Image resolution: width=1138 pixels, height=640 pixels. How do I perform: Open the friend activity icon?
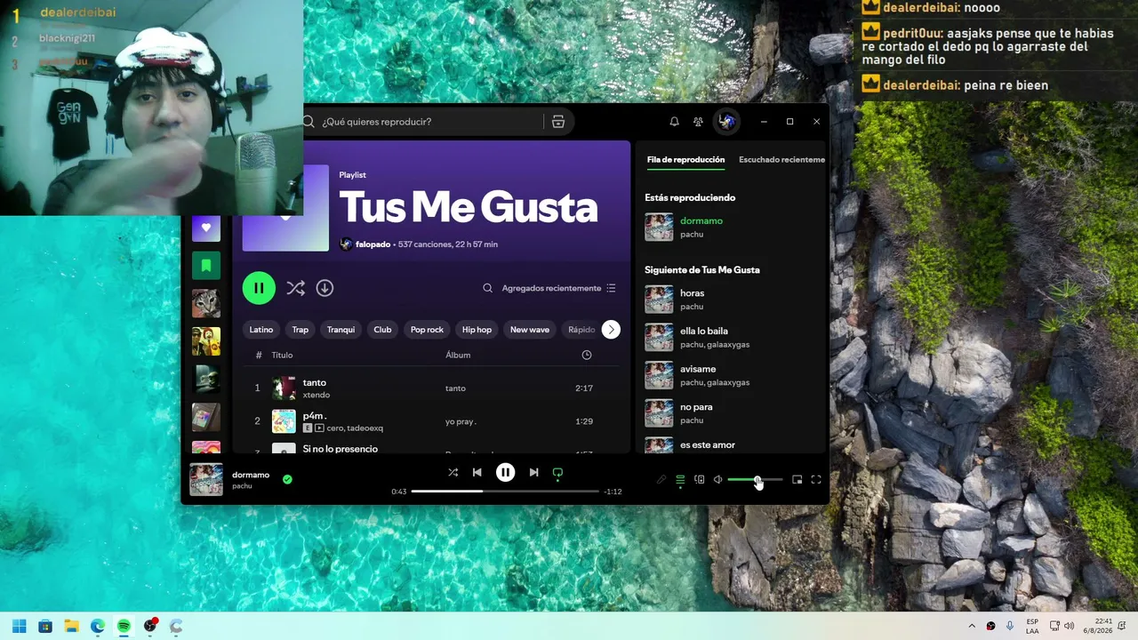(698, 122)
